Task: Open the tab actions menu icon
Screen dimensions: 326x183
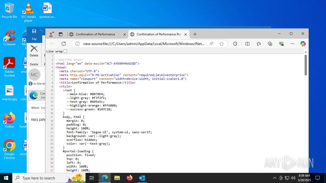Action: pyautogui.click(x=61, y=34)
